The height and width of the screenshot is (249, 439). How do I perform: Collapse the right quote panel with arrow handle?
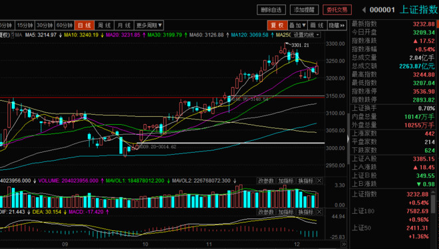click(x=348, y=139)
